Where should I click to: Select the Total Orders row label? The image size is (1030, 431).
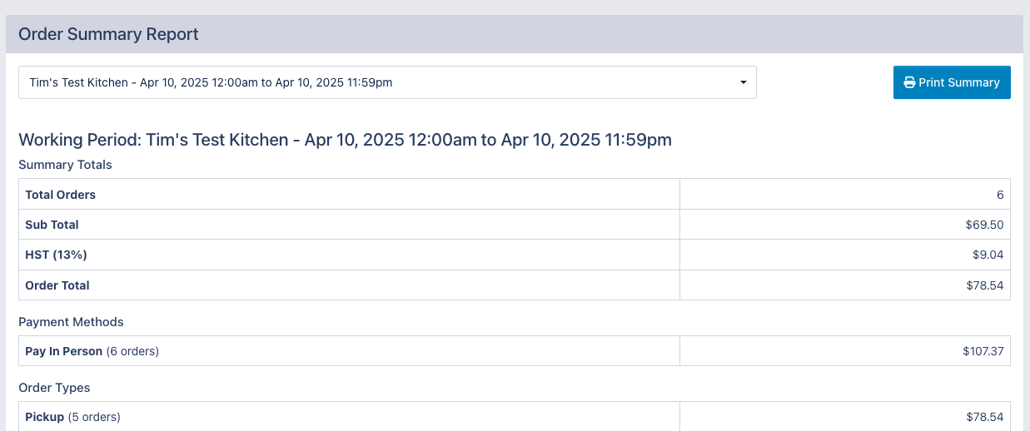coord(60,195)
